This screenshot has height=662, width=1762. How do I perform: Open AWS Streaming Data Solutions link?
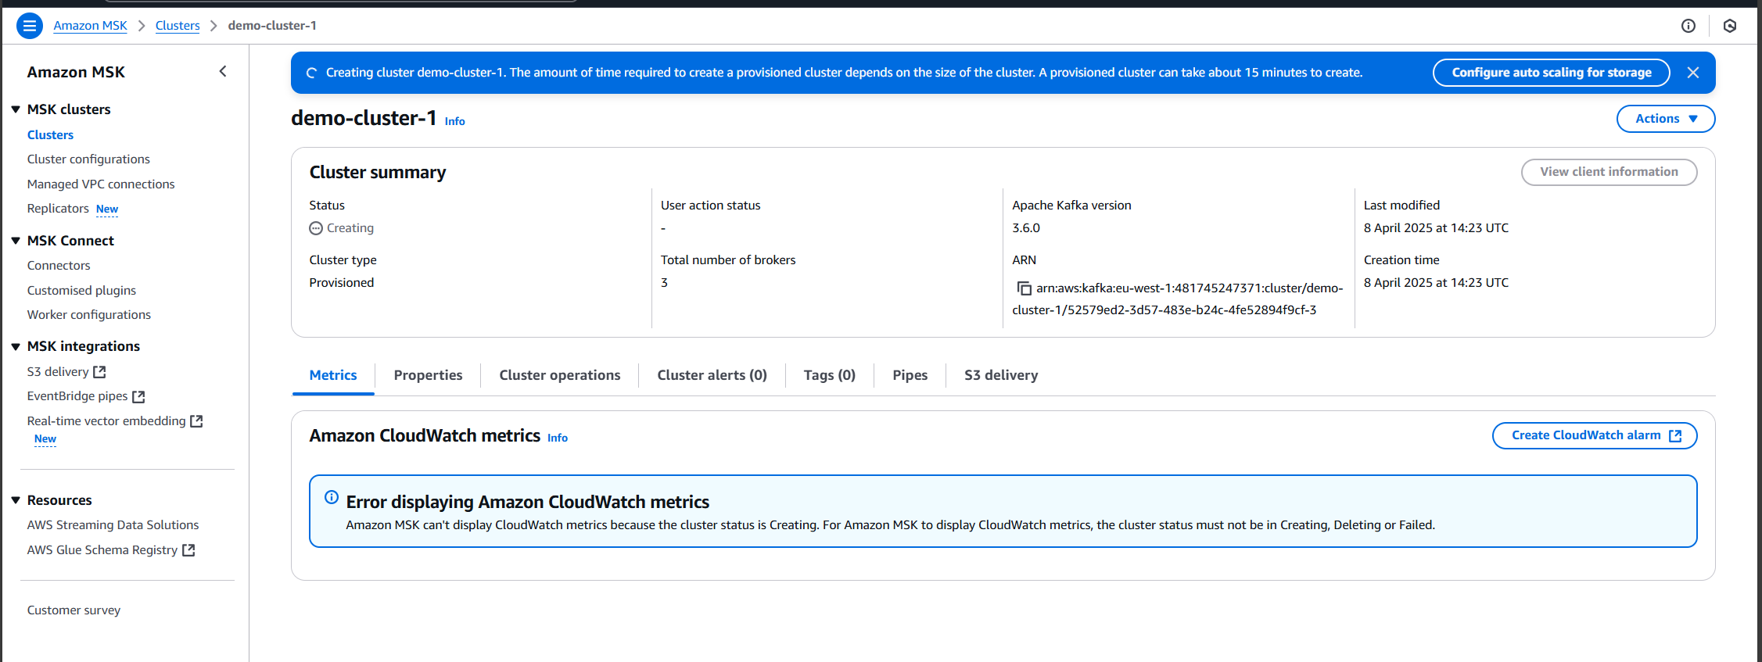[x=113, y=525]
